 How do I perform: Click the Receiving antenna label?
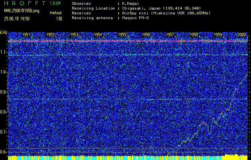92,18
